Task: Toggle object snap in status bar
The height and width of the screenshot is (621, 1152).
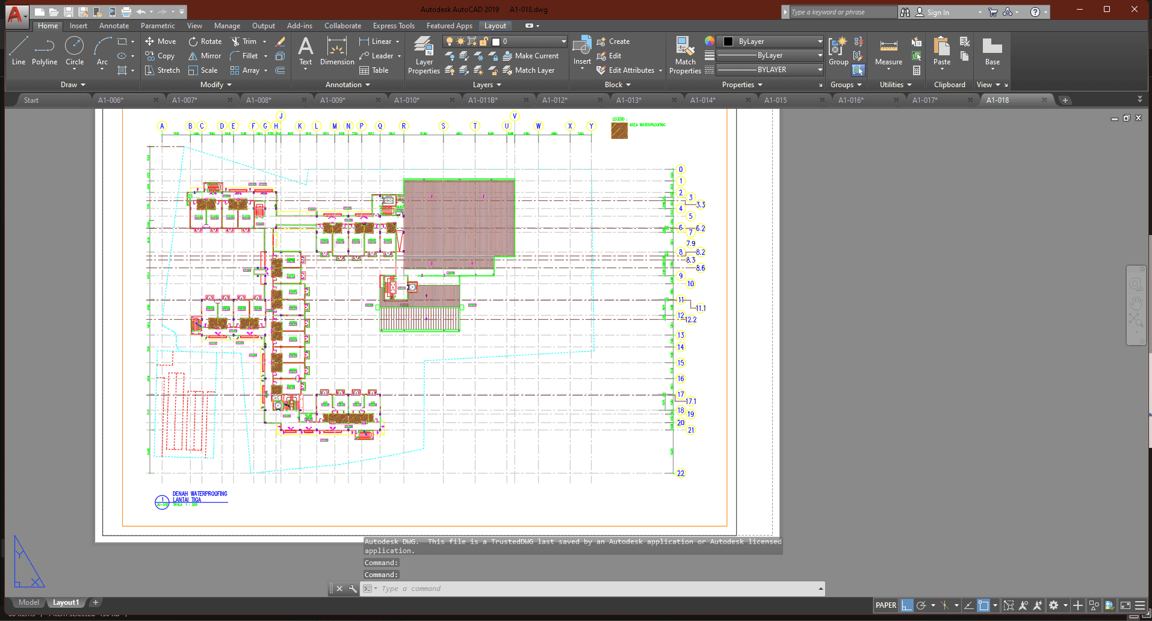Action: [983, 605]
